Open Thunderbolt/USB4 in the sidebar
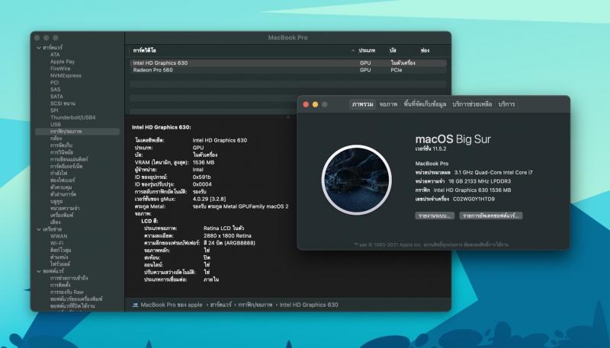610x348 pixels. 72,118
